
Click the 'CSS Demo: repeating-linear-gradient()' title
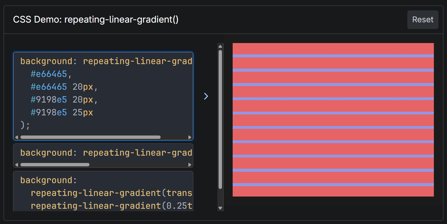tap(96, 20)
